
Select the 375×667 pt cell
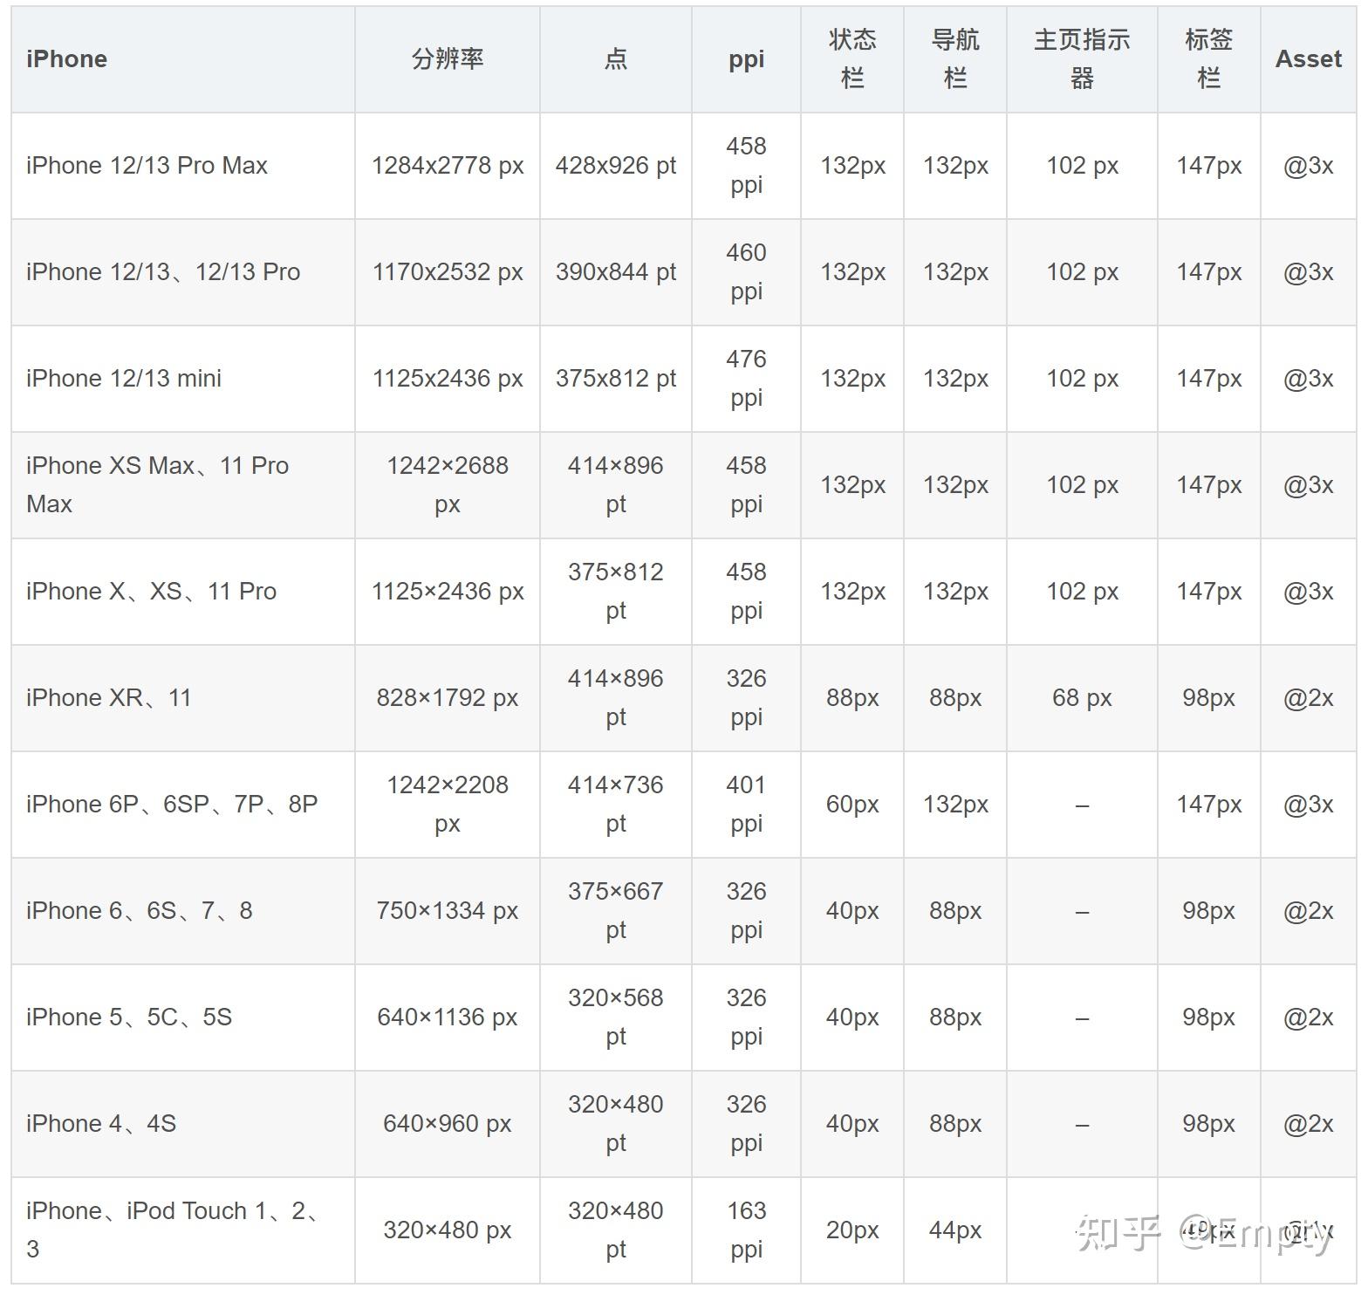click(x=616, y=911)
